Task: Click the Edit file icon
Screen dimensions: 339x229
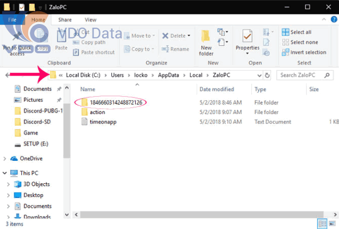Action: [266, 42]
